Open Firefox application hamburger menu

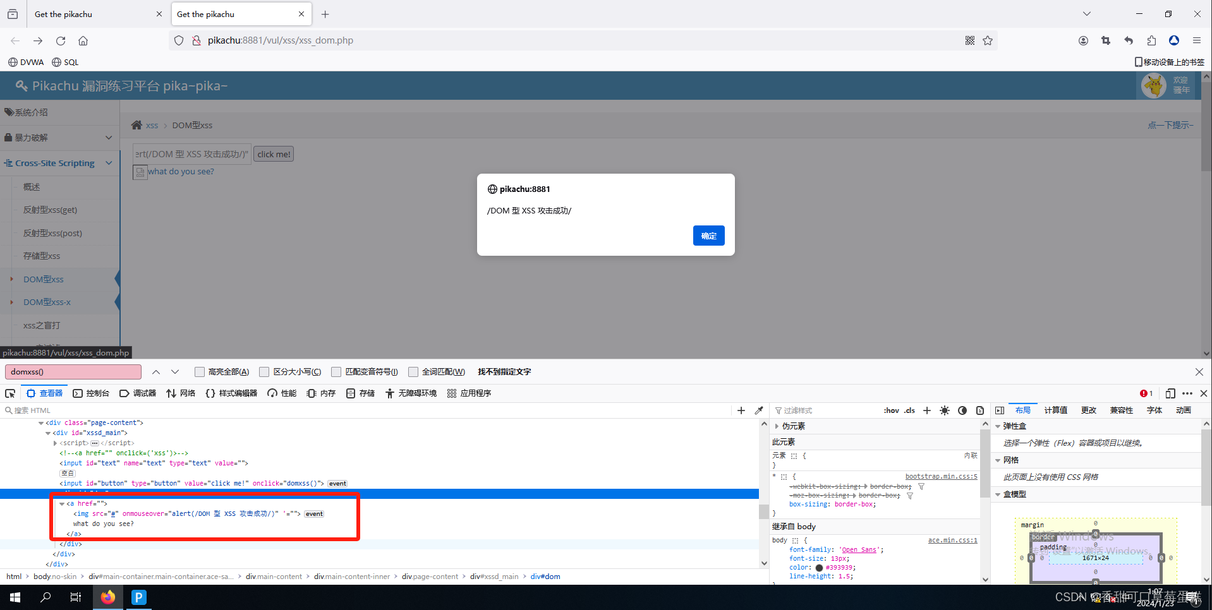(x=1197, y=40)
